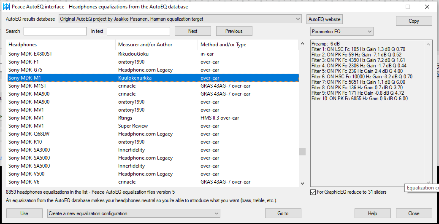Click the Copy button

click(x=414, y=21)
